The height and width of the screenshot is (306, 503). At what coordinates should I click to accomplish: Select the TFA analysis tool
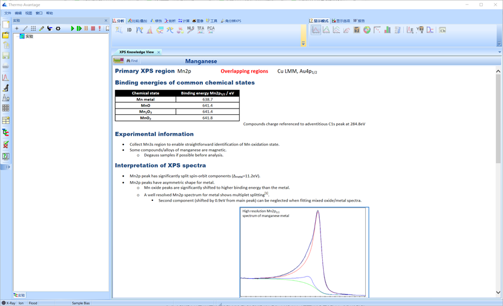[x=201, y=29]
